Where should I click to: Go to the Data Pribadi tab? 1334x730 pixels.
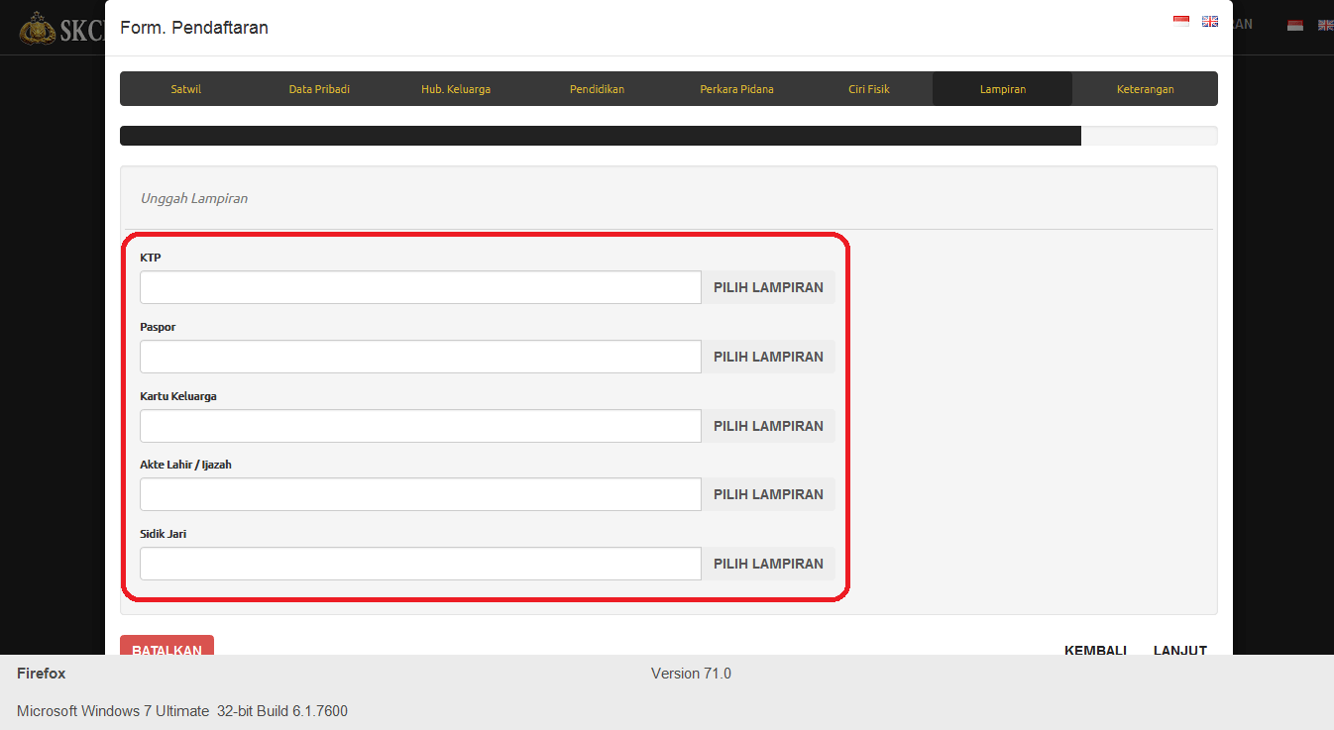[319, 89]
